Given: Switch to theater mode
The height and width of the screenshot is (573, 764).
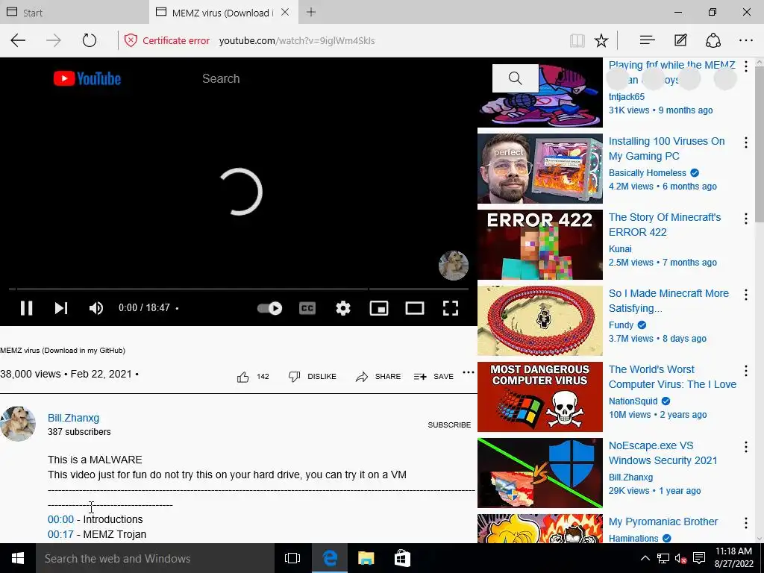Looking at the screenshot, I should coord(415,308).
